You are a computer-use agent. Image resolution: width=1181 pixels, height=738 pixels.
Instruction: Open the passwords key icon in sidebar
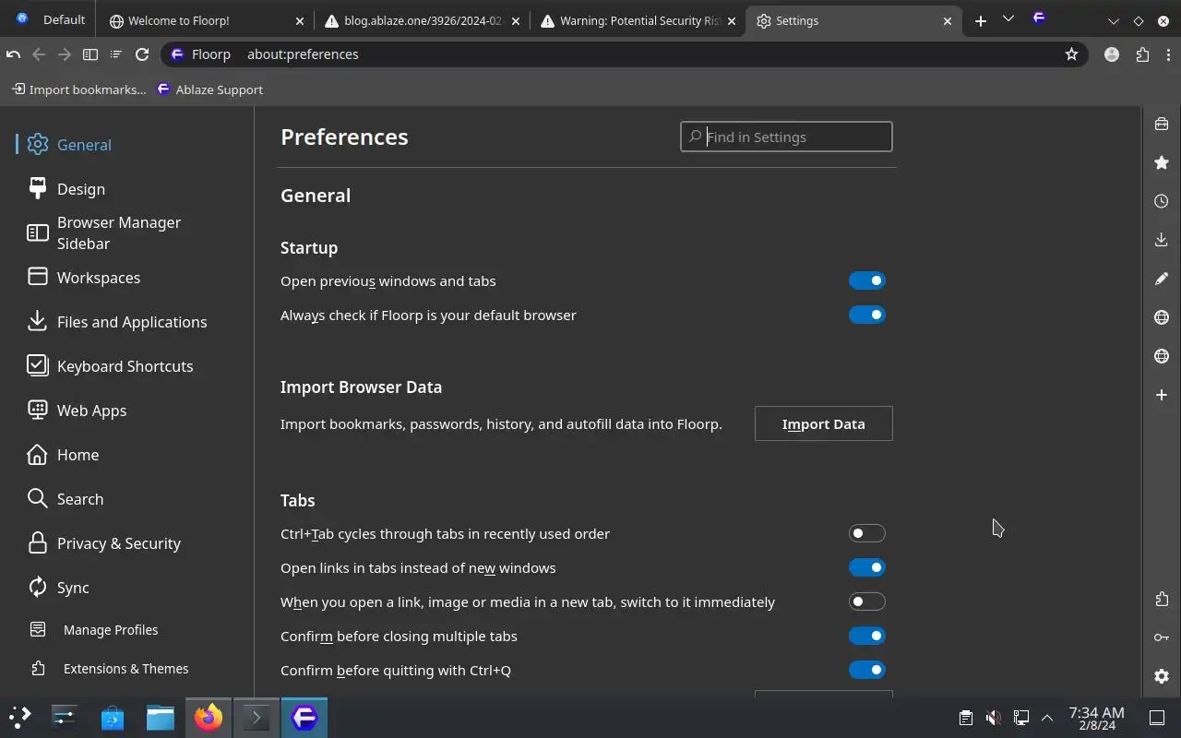[x=1162, y=637]
